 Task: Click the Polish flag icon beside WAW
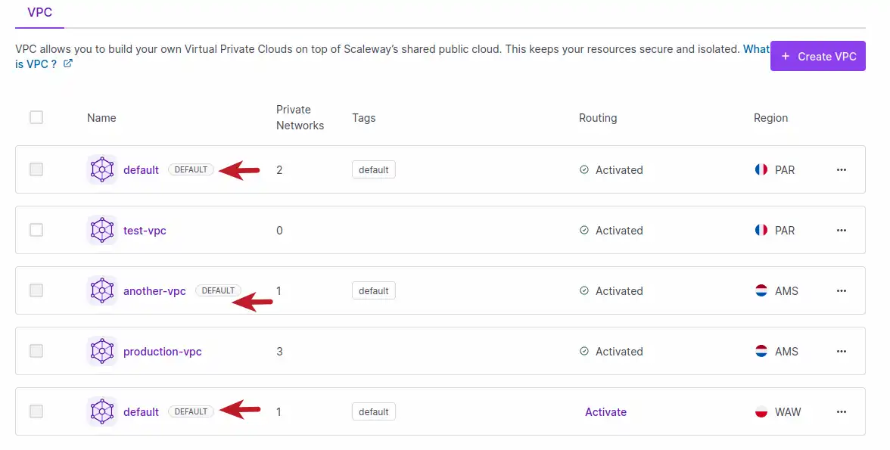pos(761,412)
